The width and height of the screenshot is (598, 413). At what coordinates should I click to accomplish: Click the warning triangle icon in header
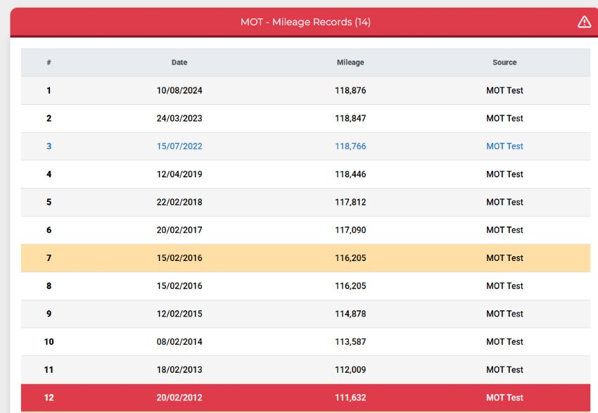pyautogui.click(x=584, y=22)
